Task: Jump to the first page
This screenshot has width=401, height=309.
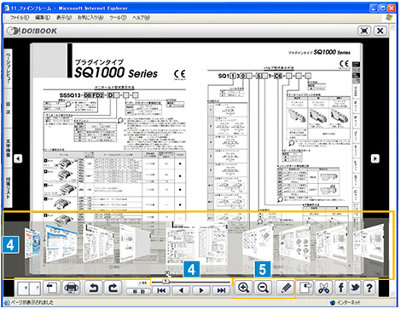Action: [x=161, y=290]
